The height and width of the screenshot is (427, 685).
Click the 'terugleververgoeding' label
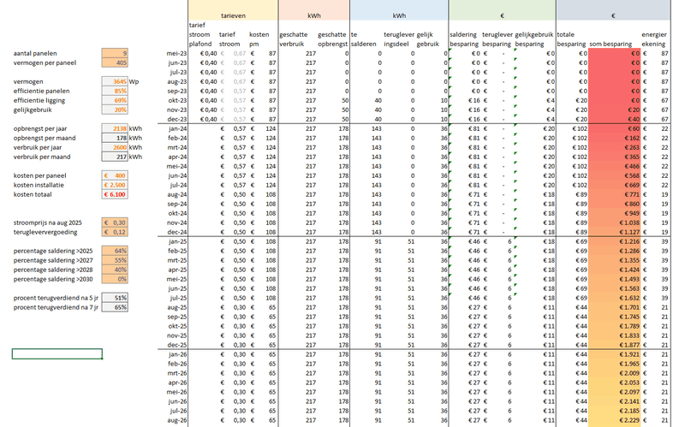point(45,232)
